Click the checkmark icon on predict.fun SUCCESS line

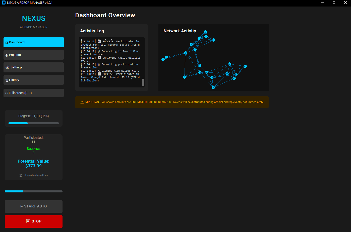99,41
